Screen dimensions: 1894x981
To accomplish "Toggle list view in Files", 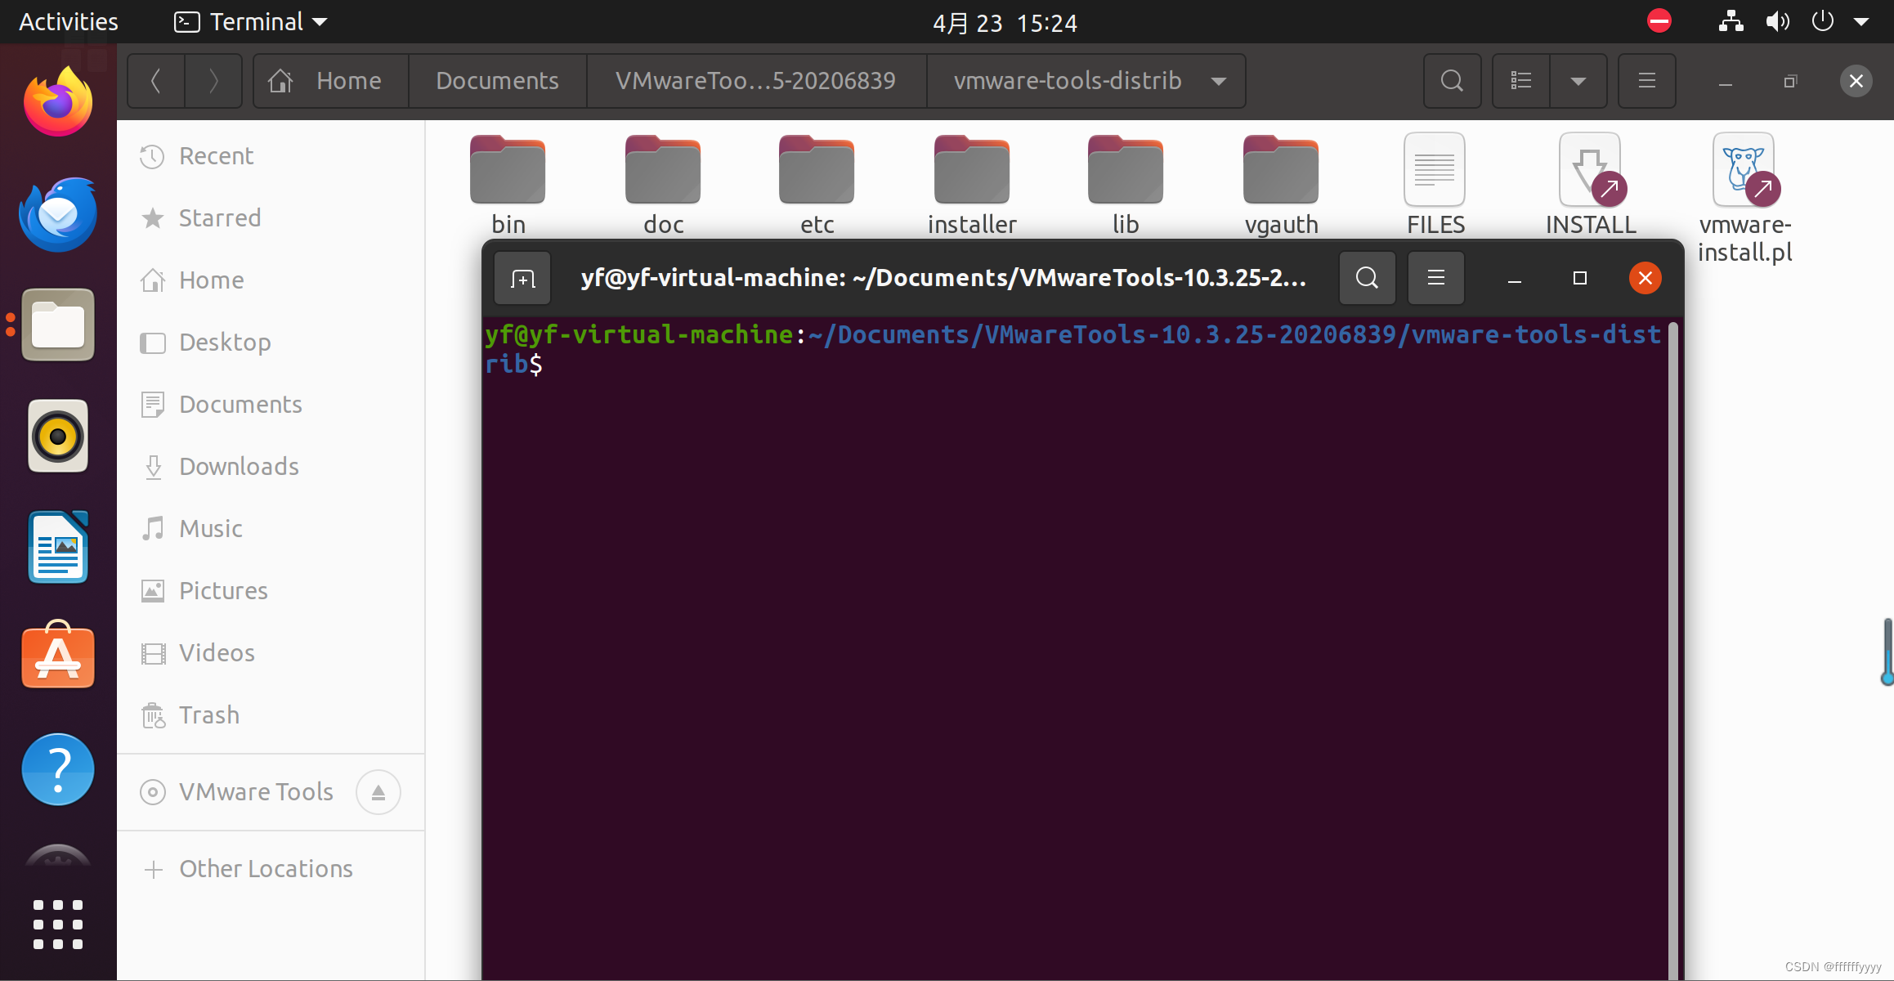I will coord(1521,81).
